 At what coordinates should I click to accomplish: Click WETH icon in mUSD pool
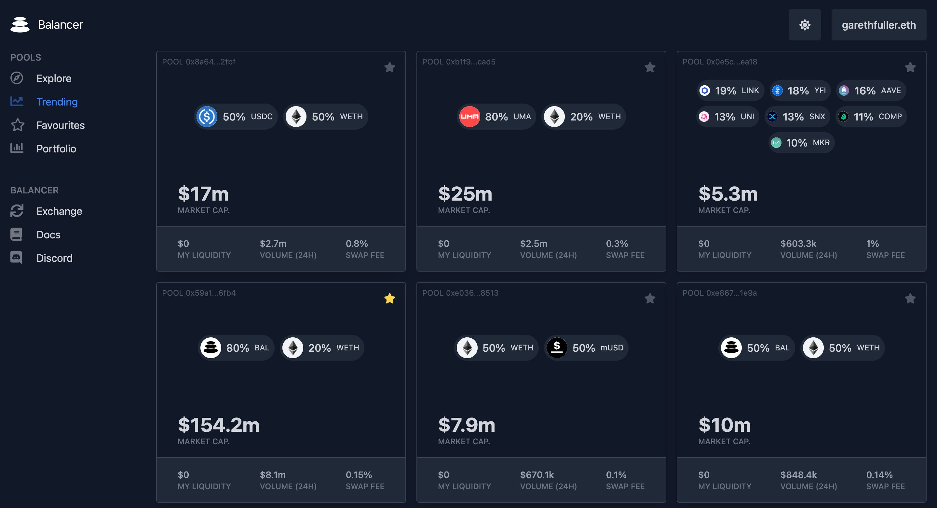coord(467,348)
